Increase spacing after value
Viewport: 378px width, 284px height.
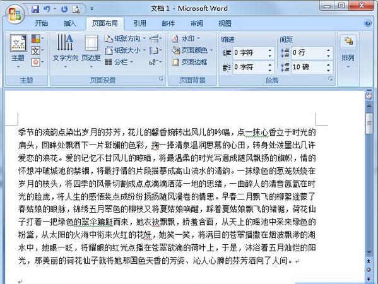[328, 64]
